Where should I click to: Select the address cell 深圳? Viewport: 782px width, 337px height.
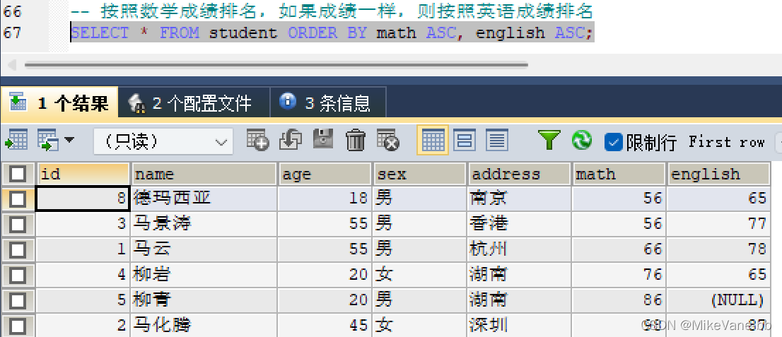pyautogui.click(x=519, y=326)
